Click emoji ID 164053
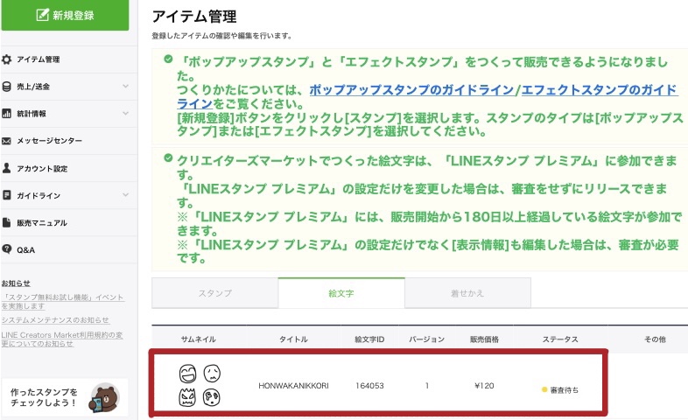 (x=369, y=386)
